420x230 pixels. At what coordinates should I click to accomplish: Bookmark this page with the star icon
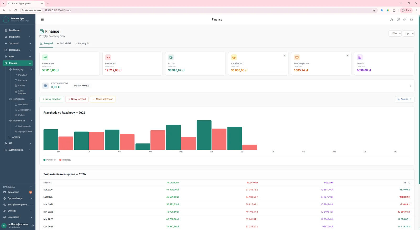374,10
